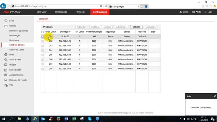Select the Câmara IP tab
The image size is (217, 122).
pos(43,19)
